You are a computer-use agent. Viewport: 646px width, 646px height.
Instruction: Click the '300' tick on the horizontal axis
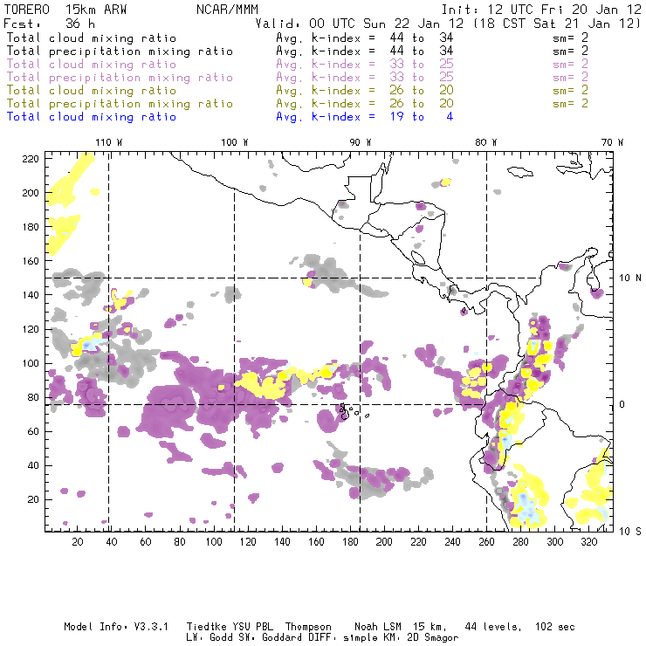point(554,542)
